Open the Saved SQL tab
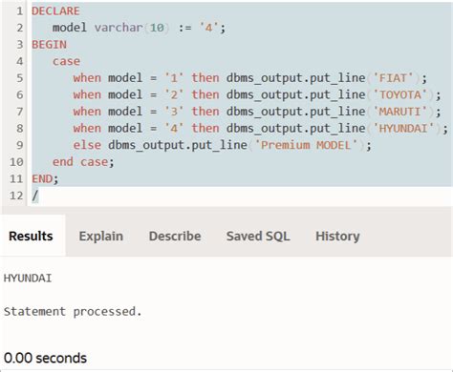 tap(258, 236)
